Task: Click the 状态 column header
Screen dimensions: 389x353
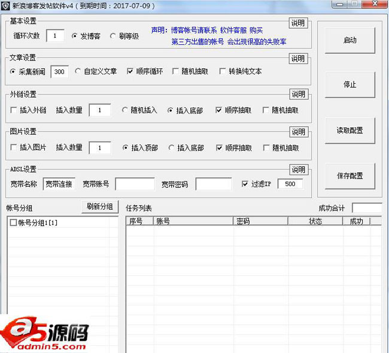Action: coord(315,221)
